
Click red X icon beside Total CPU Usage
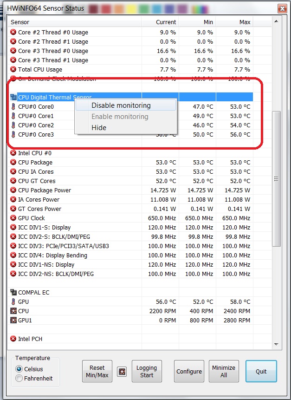pyautogui.click(x=13, y=69)
